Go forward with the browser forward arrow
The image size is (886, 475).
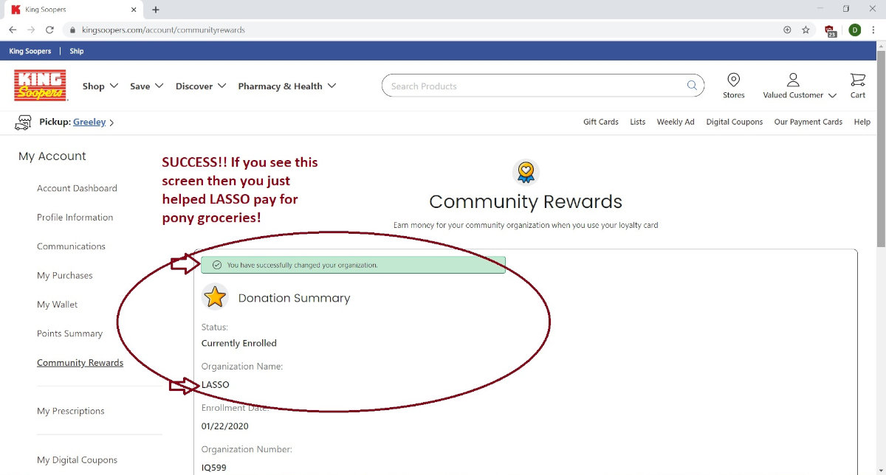pos(31,30)
